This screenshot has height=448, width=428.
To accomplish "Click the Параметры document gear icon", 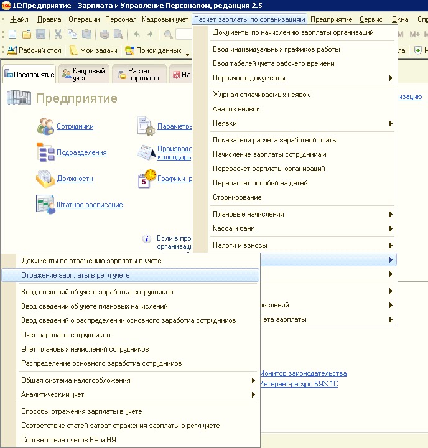I will pos(146,126).
